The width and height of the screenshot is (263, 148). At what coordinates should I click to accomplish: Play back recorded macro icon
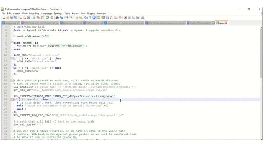(x=134, y=18)
